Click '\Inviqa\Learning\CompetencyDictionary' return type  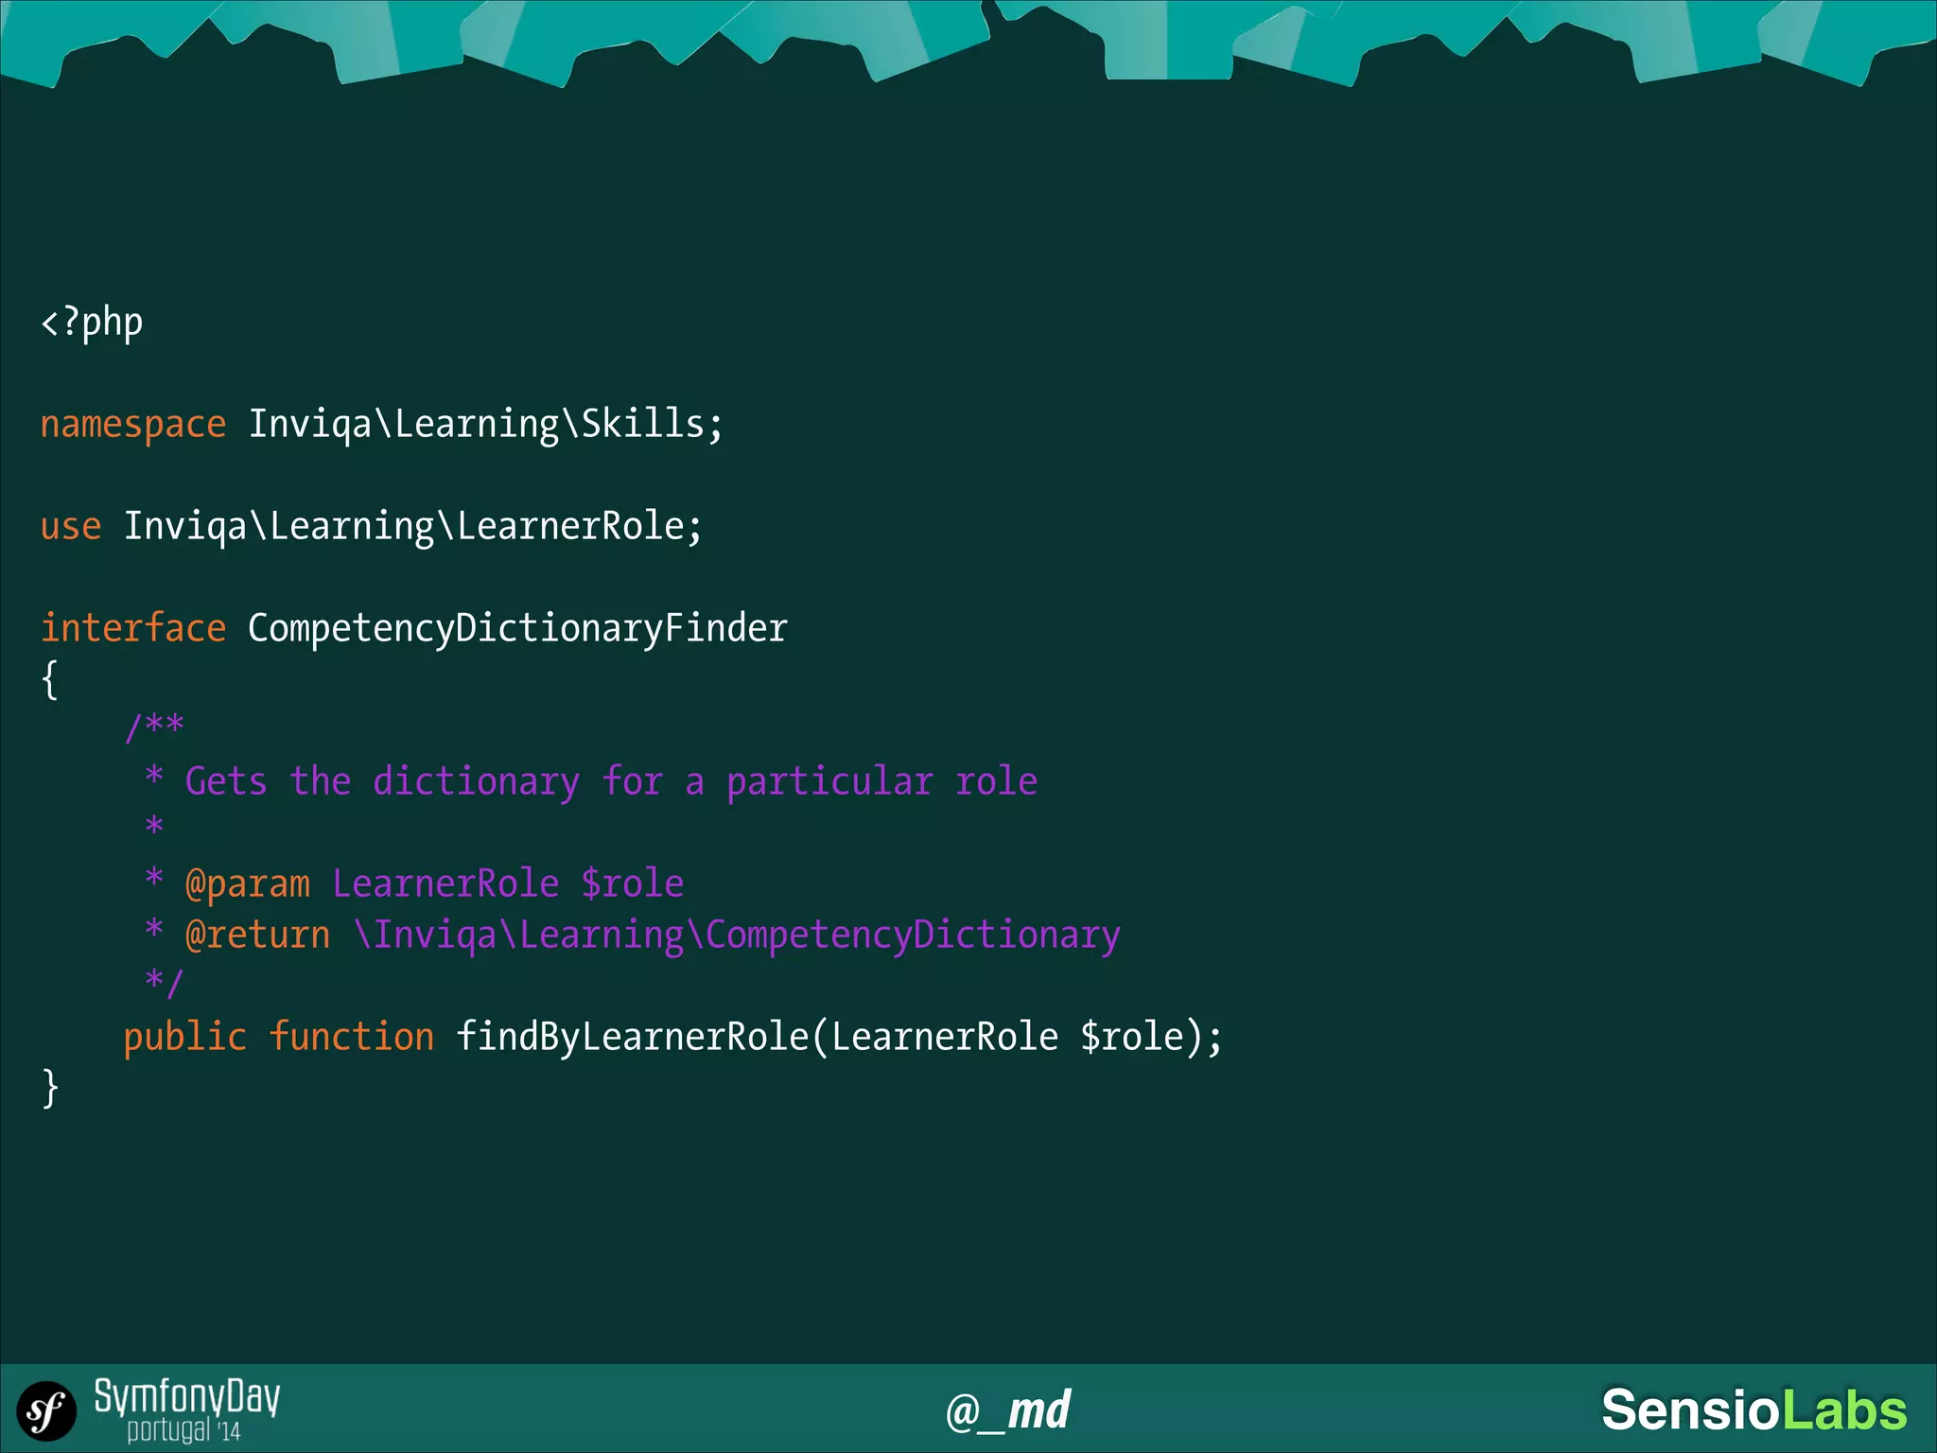coord(738,935)
